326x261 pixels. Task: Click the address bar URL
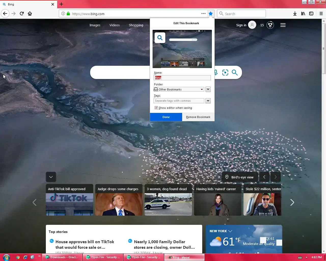click(88, 14)
